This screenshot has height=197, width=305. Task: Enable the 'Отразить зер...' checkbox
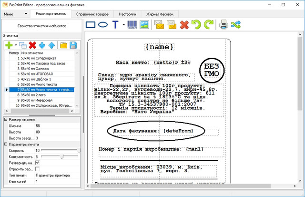pos(38,169)
